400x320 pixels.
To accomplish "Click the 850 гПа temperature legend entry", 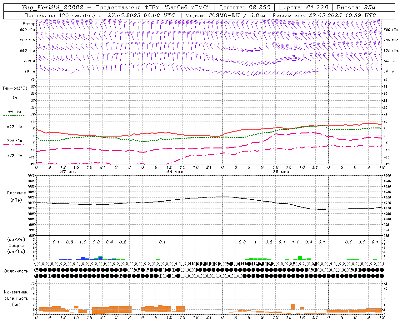I will [15, 127].
